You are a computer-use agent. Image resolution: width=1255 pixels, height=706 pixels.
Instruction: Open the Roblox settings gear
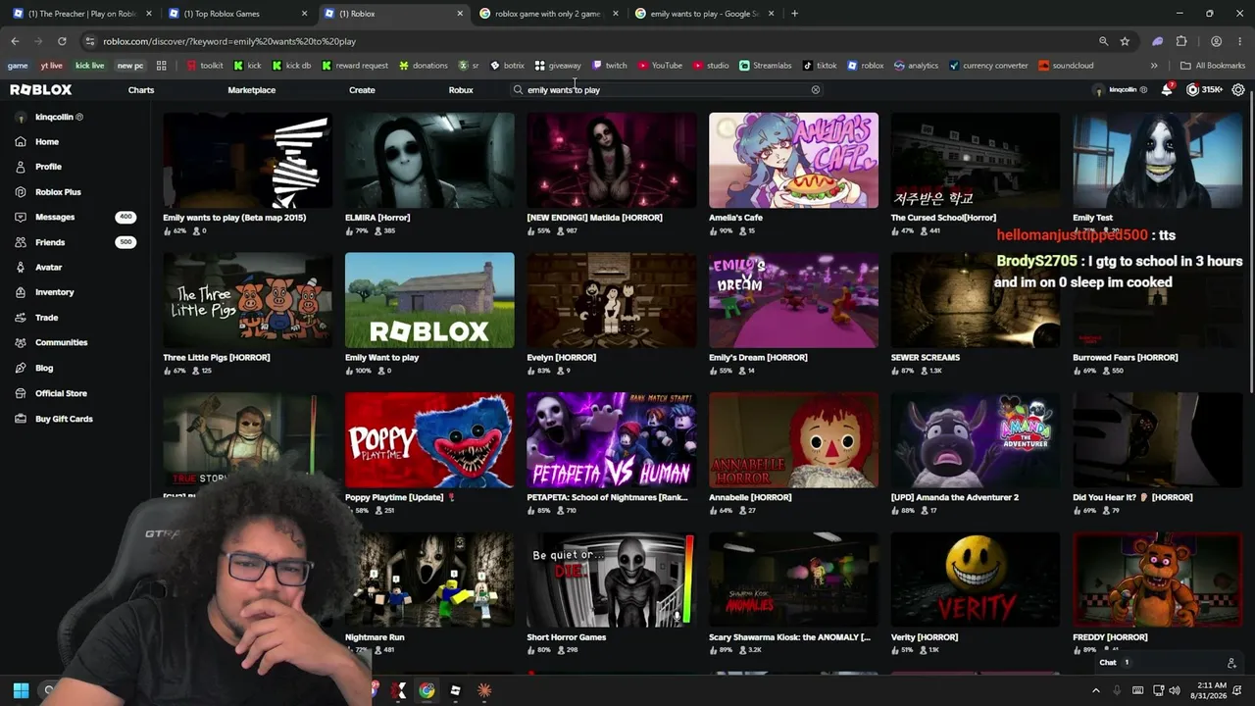pyautogui.click(x=1238, y=89)
